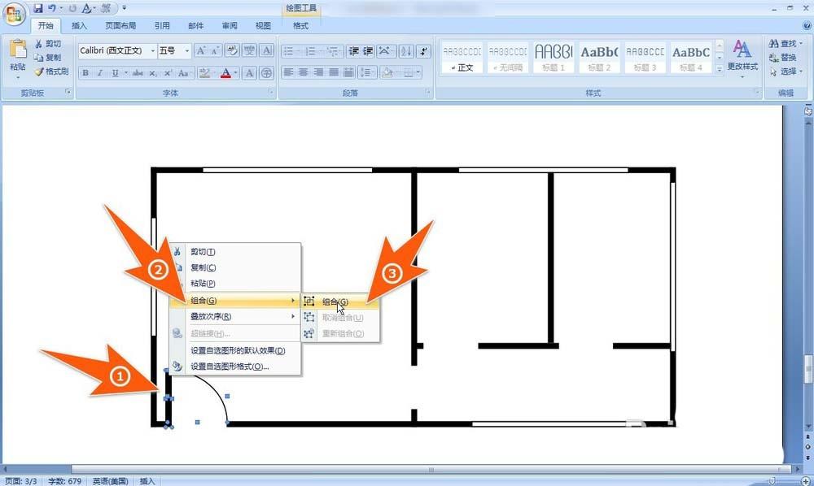Select 设置自选图形格式(O) from context menu
814x486 pixels.
coord(229,367)
